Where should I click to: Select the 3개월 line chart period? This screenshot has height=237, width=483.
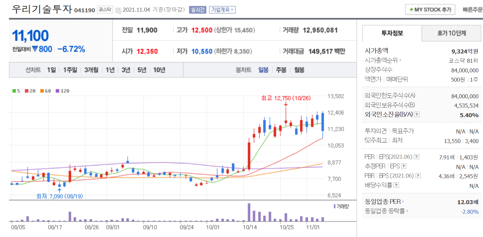[x=91, y=70]
